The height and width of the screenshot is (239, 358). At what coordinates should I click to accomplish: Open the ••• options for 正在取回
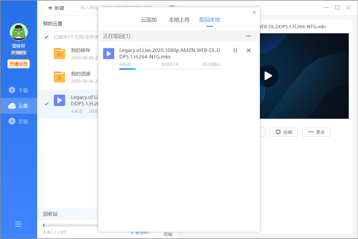tap(248, 36)
